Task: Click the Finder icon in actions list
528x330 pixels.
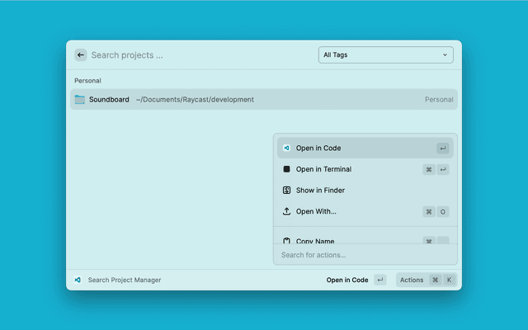Action: click(x=286, y=191)
